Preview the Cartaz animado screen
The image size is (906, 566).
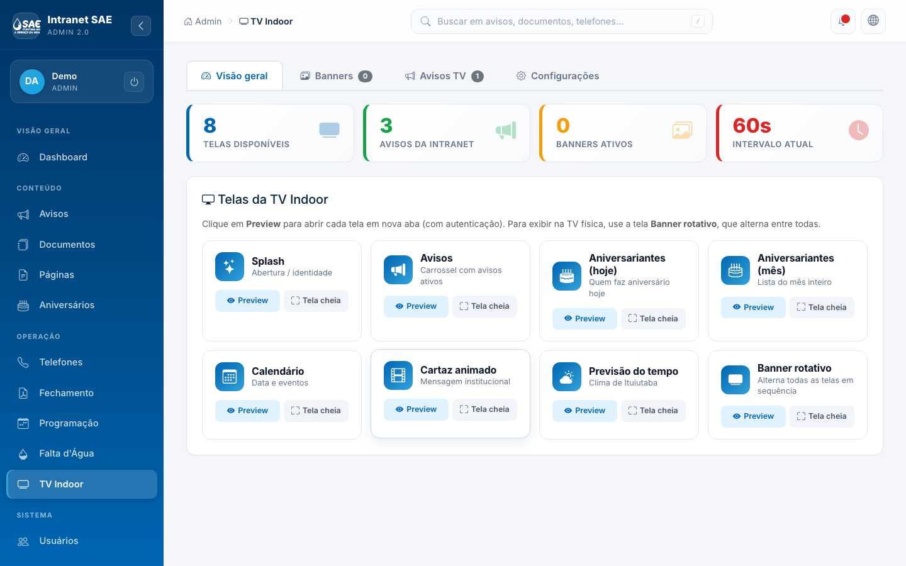point(416,409)
